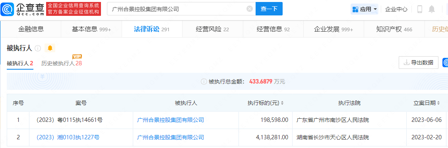Viewport: 448px width, 148px height.
Task: Sort by 执行标的(元) column arrows
Action: tap(282, 103)
